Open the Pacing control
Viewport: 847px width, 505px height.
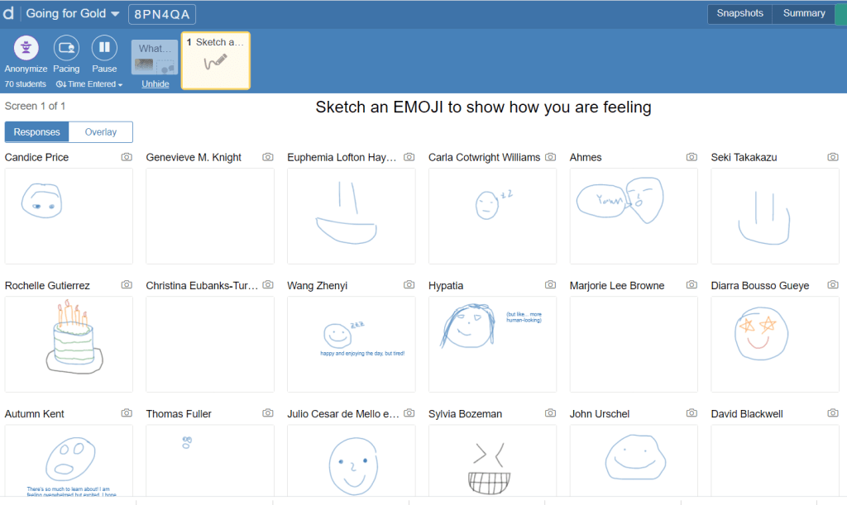(66, 49)
